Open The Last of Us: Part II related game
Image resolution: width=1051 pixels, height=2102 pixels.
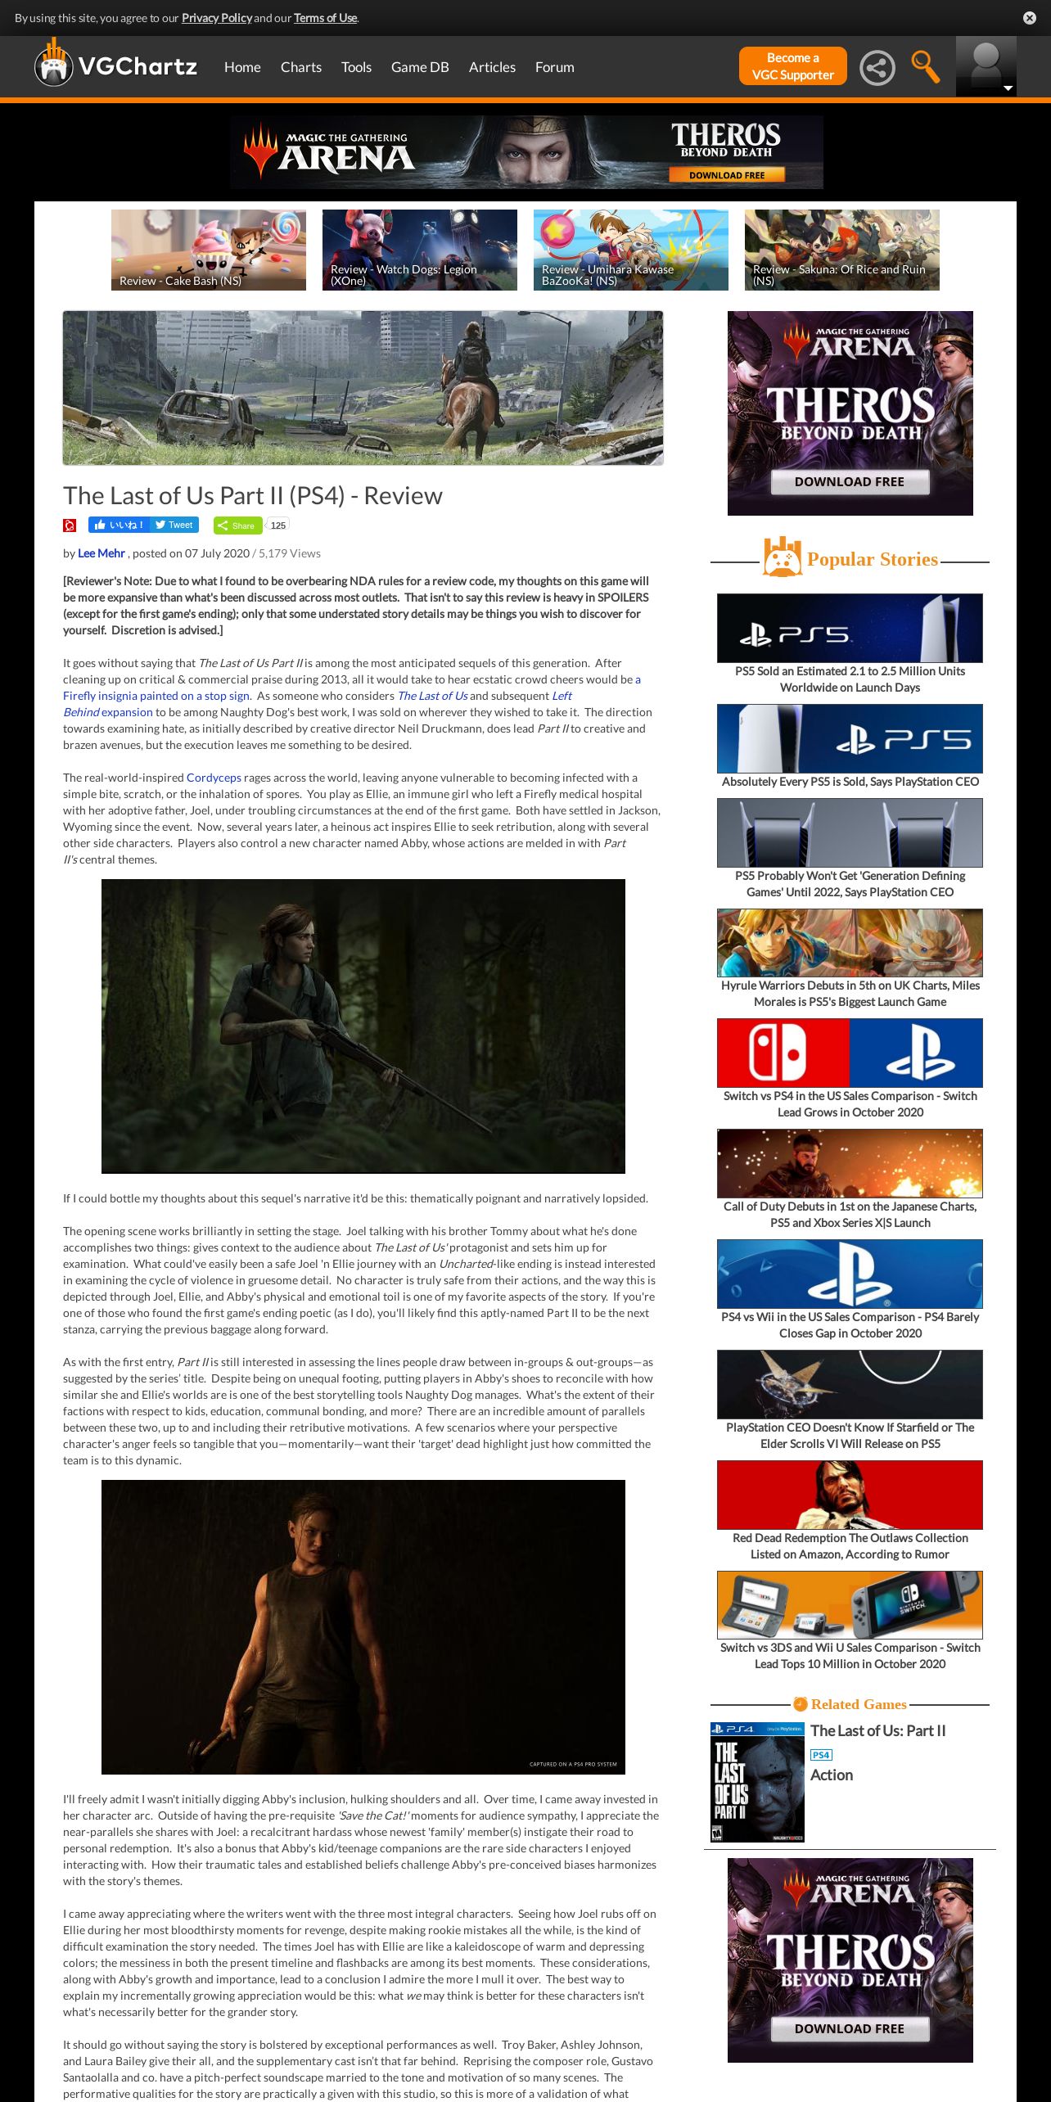(877, 1731)
